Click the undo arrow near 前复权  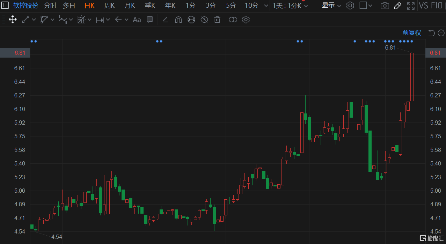tap(431, 33)
